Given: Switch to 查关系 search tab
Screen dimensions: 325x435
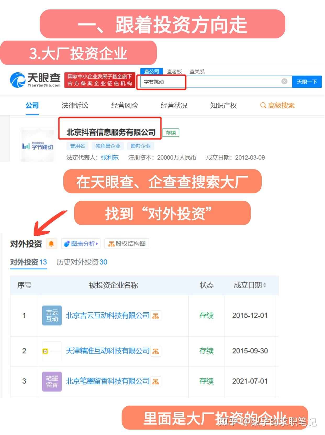Looking at the screenshot, I should pos(197,72).
